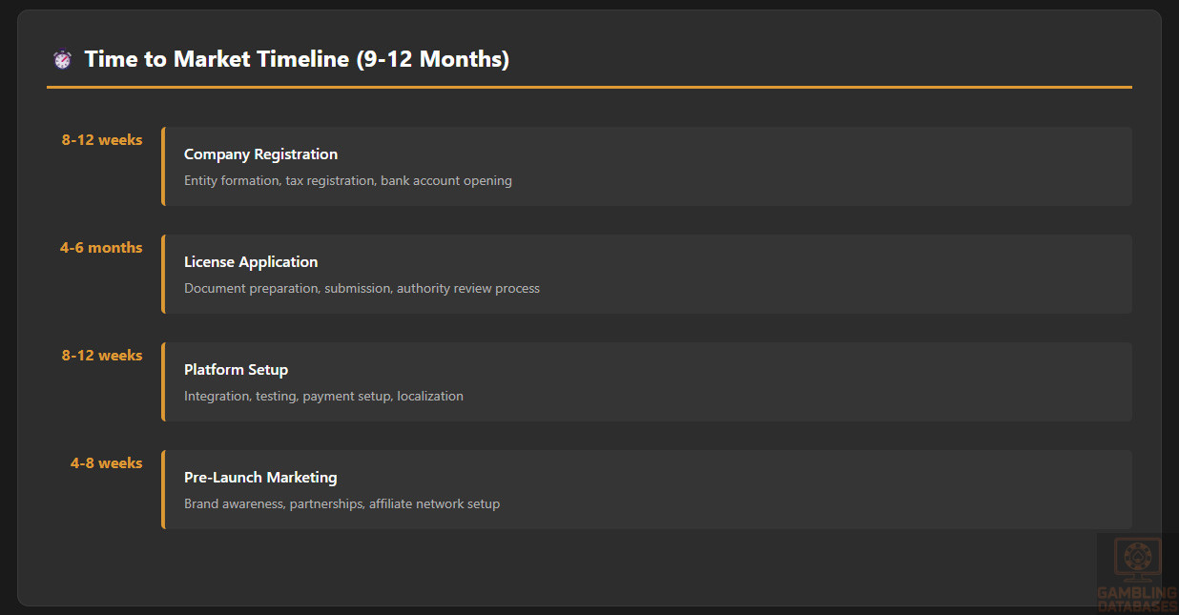1179x615 pixels.
Task: Open the License Application title
Action: coord(251,262)
